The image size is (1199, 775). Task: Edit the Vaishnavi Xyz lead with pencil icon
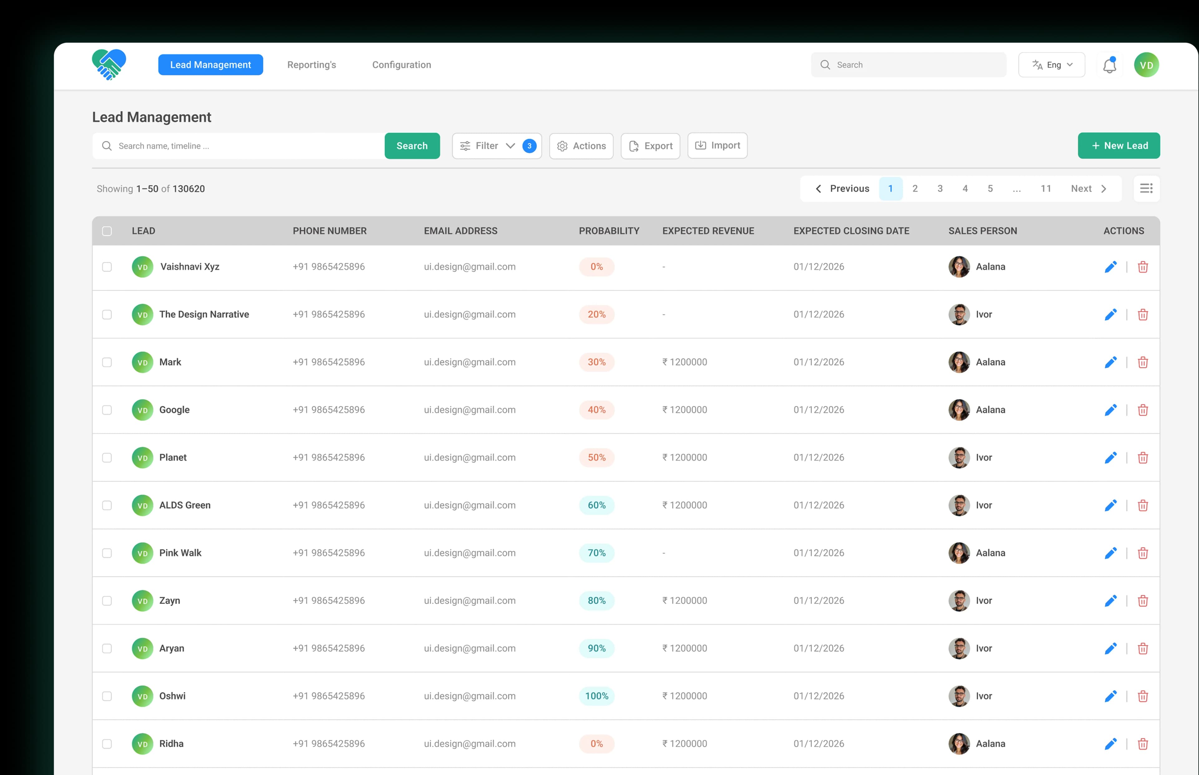pos(1110,267)
